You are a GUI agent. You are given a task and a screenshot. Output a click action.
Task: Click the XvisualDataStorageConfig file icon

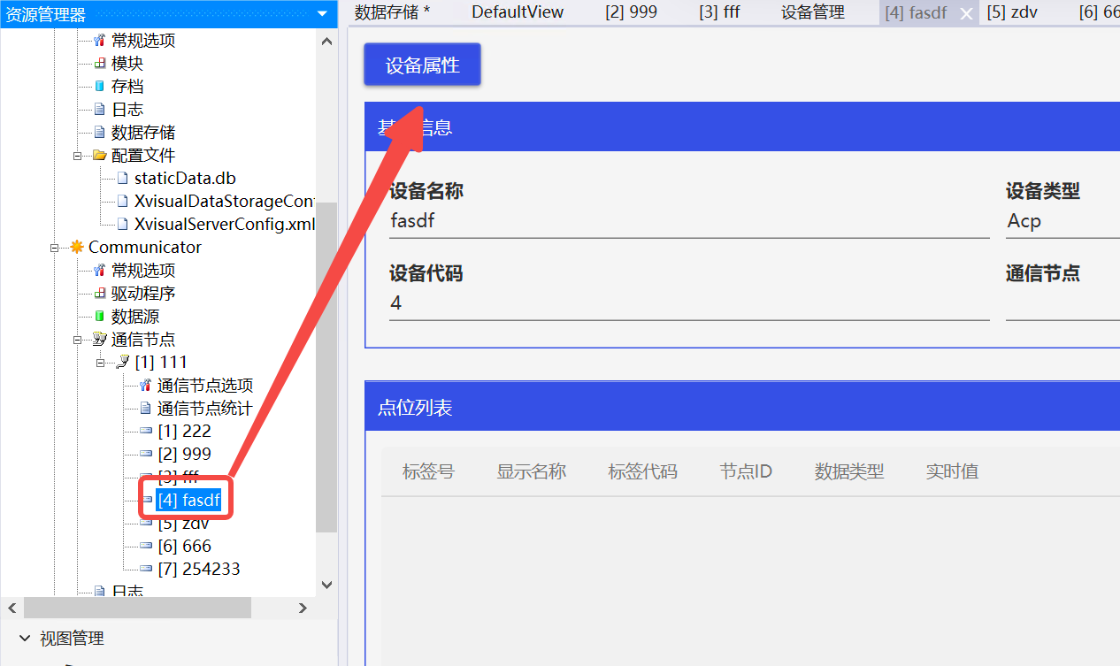[122, 202]
